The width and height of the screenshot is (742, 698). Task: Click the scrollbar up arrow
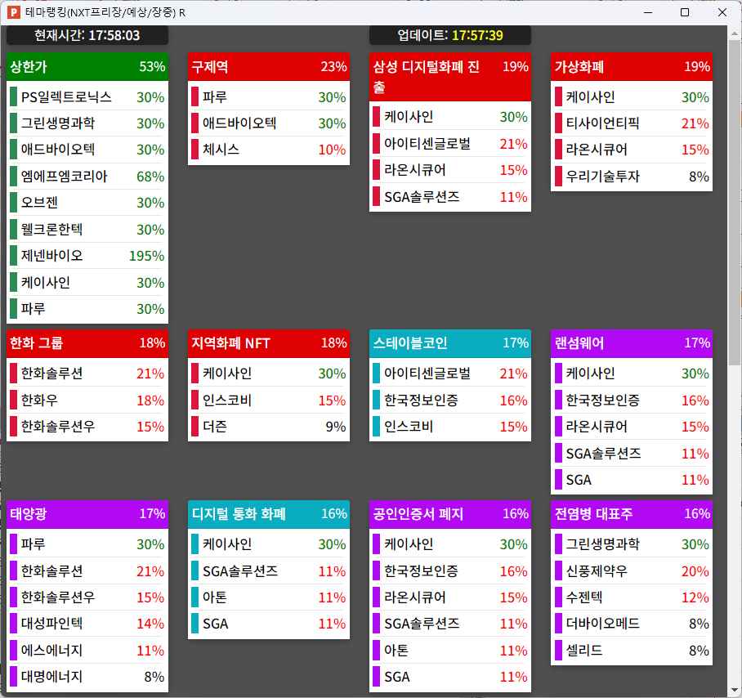click(x=735, y=34)
